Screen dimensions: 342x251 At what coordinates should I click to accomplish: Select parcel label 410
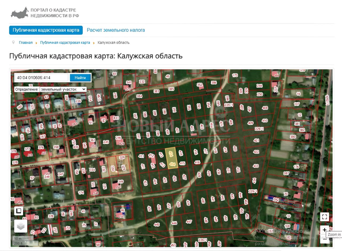(265, 121)
